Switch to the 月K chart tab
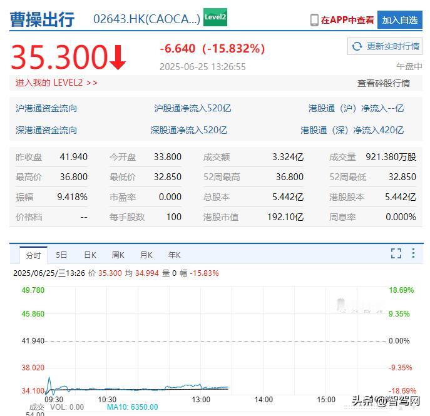 146,255
